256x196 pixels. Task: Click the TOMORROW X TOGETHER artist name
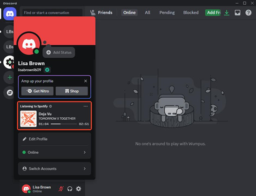tap(57, 118)
